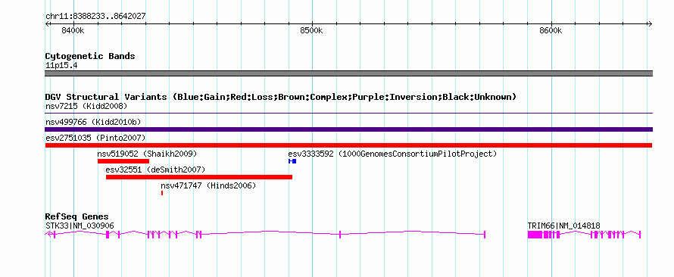The height and width of the screenshot is (277, 674).
Task: Click the TRIM66|NM_014818 gene label
Action: click(x=563, y=226)
